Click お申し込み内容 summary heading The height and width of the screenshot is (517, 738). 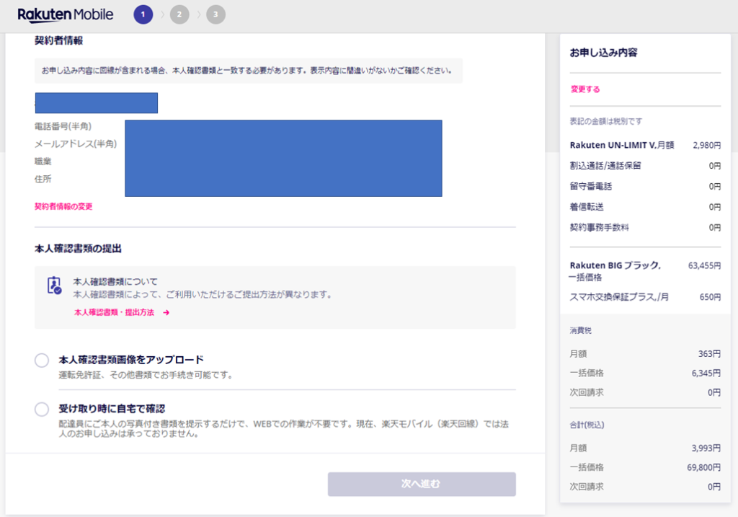coord(603,53)
